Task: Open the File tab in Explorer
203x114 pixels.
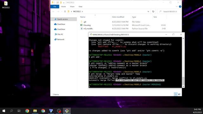Action: pyautogui.click(x=55, y=7)
